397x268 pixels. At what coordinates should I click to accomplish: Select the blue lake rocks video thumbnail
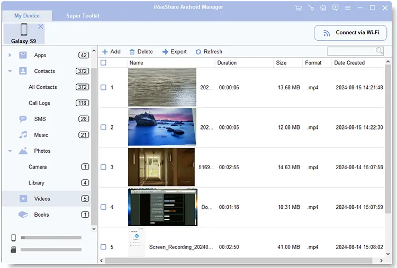(x=162, y=127)
